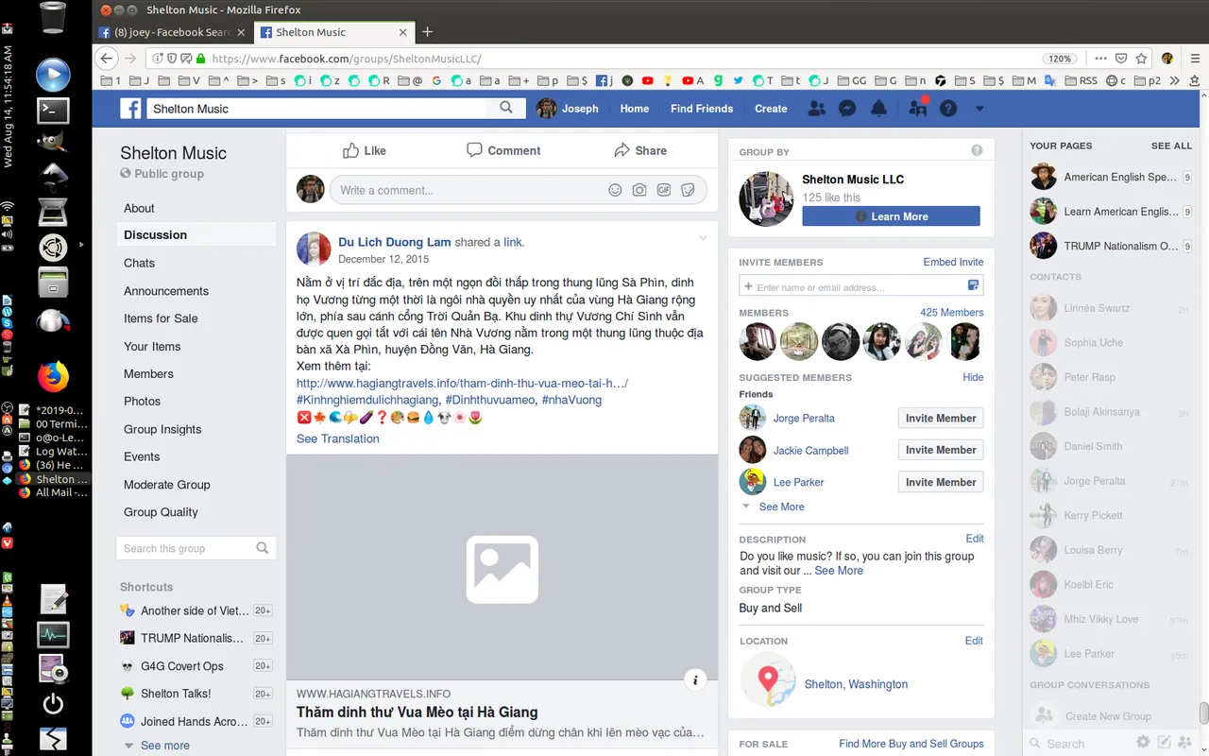1209x756 pixels.
Task: Open the Shelton Talks! shortcut
Action: click(176, 694)
